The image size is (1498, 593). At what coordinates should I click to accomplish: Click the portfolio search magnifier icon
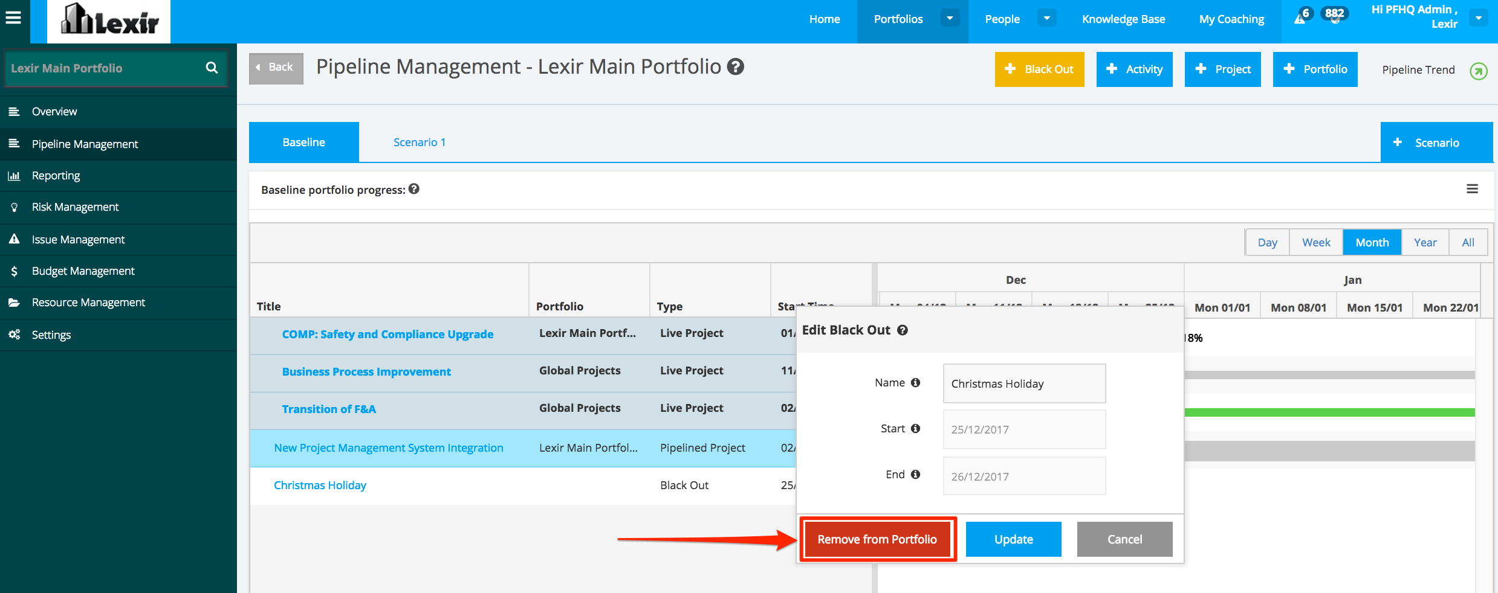[x=212, y=68]
